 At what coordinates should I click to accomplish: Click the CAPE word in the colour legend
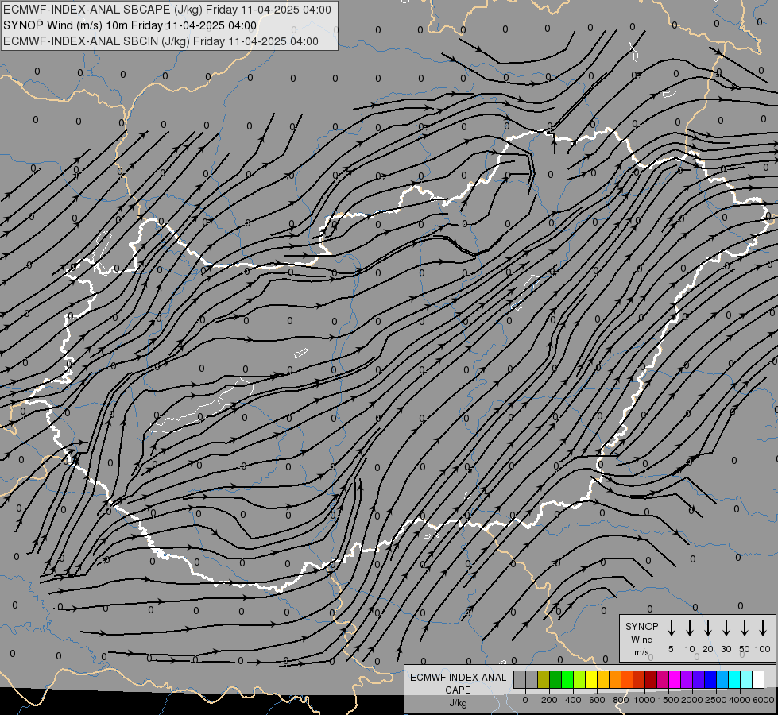click(x=458, y=690)
